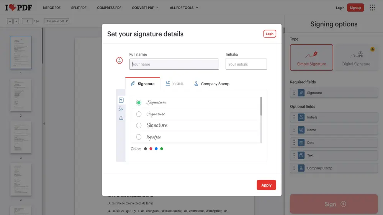Screen dimensions: 383x215
Task: Click the premium crown badge on Digital Signature
Action: (372, 49)
